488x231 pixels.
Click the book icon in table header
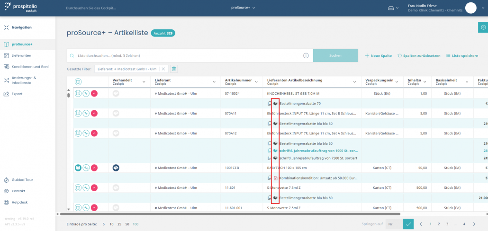point(78,82)
